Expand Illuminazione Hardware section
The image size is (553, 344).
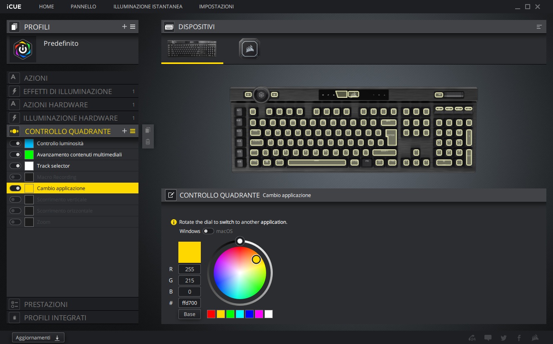[72, 118]
